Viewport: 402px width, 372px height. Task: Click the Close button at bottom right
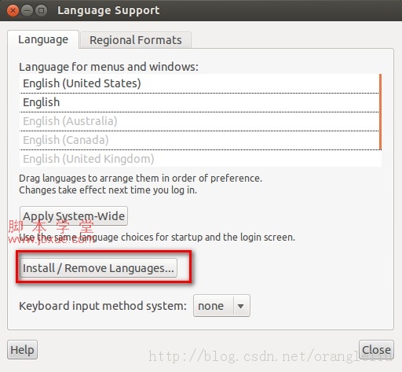[376, 350]
